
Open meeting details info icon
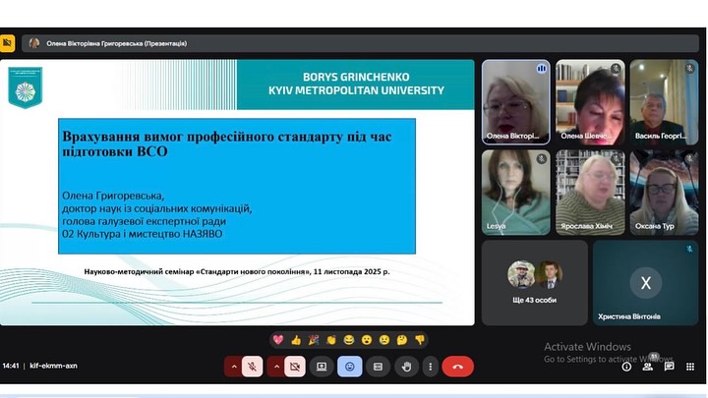[x=626, y=366]
